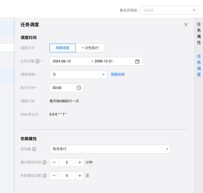Increase 重试等待时间 with plus button
The image size is (203, 193).
click(80, 162)
